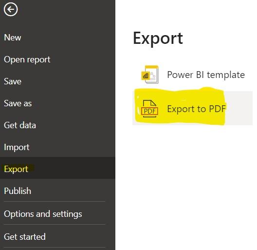Click the Power BI template file icon
257x250 pixels.
150,75
